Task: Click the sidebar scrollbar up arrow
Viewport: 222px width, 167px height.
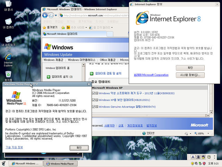Action: point(83,65)
